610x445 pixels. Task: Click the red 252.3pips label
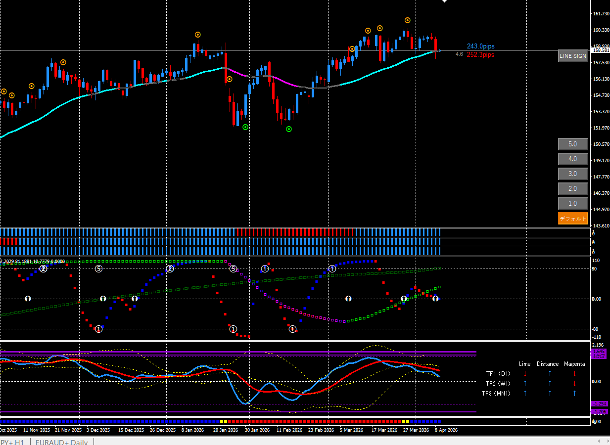480,55
